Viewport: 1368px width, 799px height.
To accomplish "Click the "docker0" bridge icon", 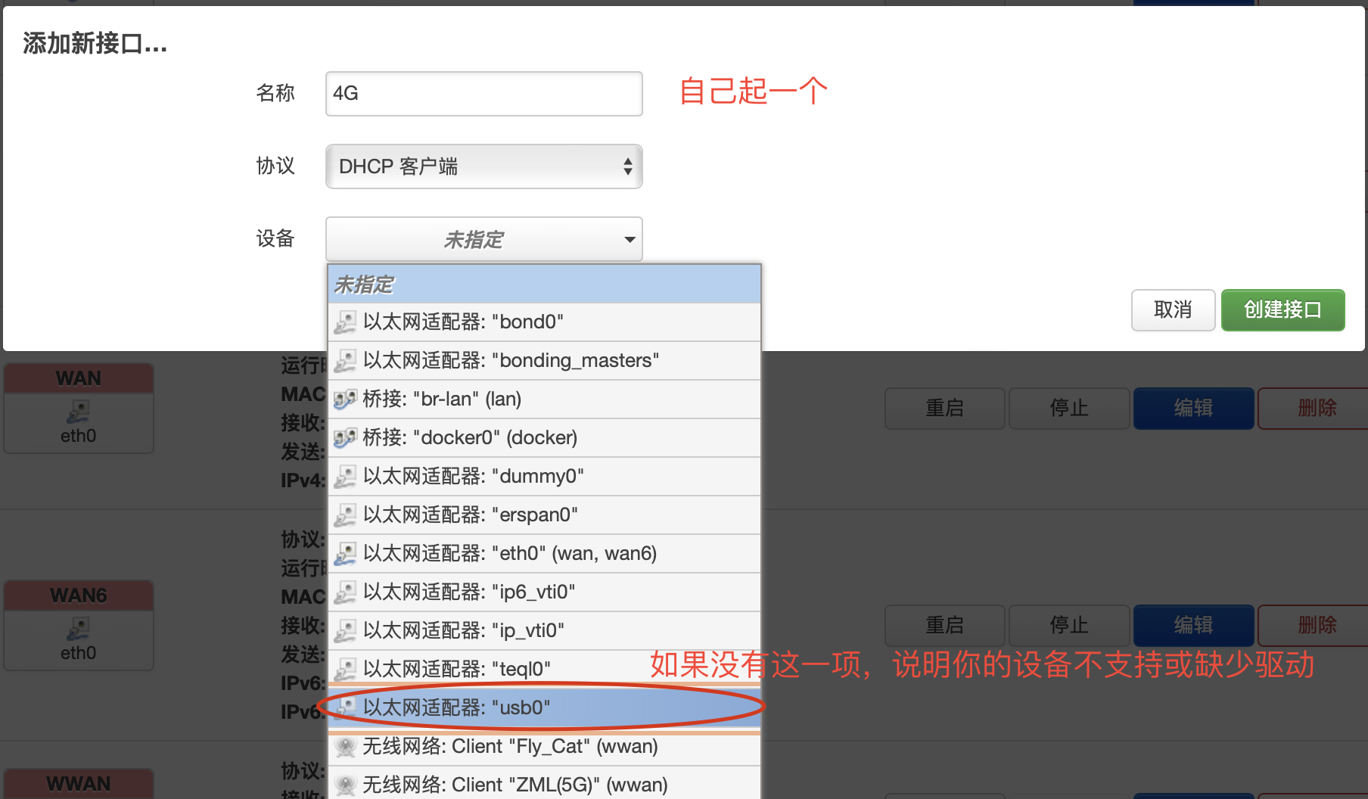I will click(x=346, y=437).
